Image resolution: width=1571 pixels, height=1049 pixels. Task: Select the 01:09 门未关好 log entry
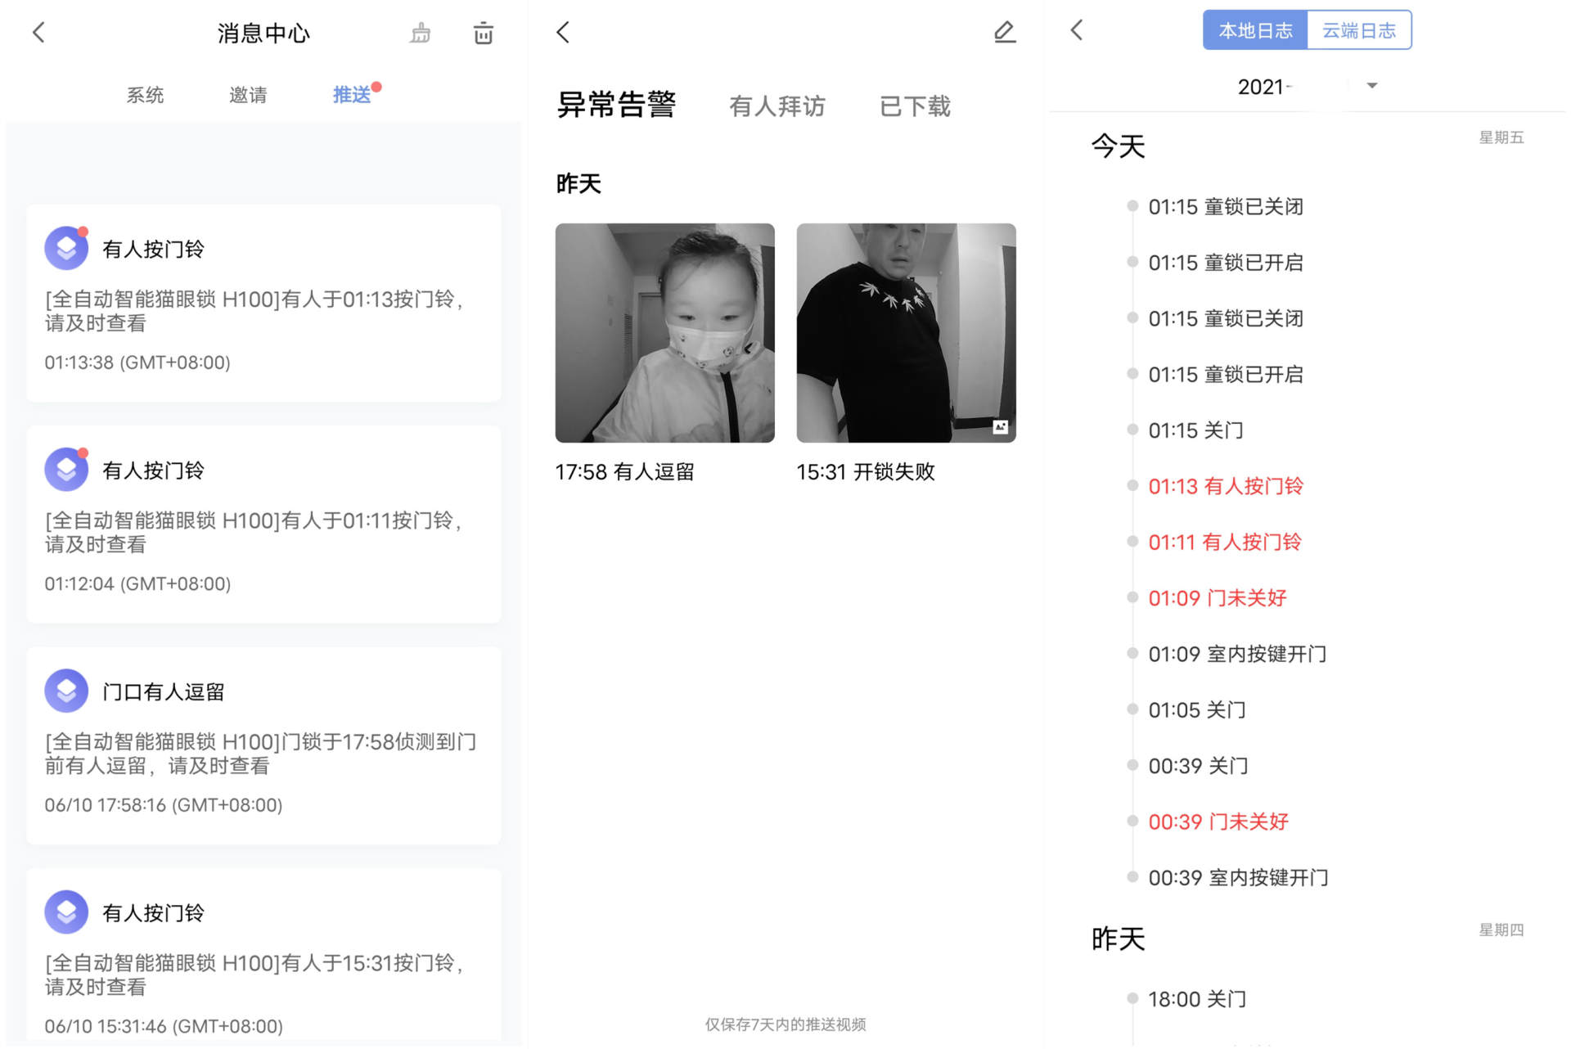[1217, 597]
